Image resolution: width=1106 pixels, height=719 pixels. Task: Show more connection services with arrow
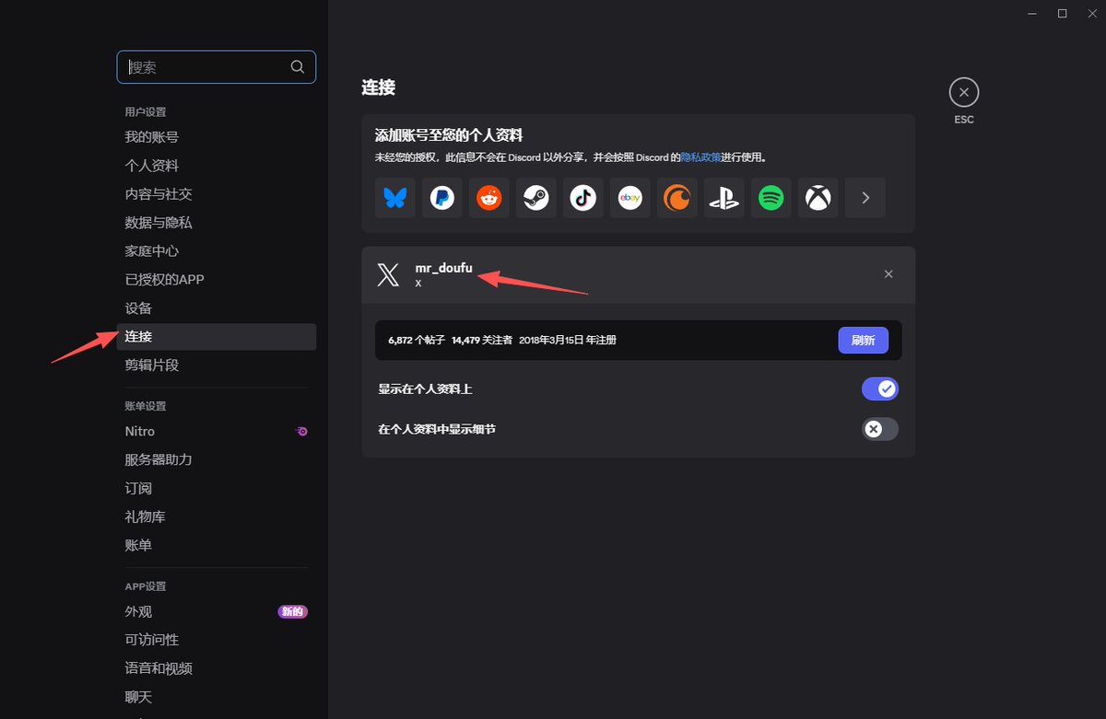click(x=865, y=198)
